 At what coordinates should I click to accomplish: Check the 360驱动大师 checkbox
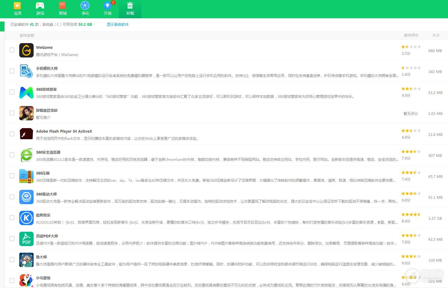click(12, 197)
